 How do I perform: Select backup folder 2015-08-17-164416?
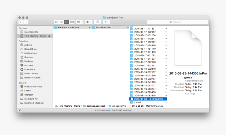(148, 45)
